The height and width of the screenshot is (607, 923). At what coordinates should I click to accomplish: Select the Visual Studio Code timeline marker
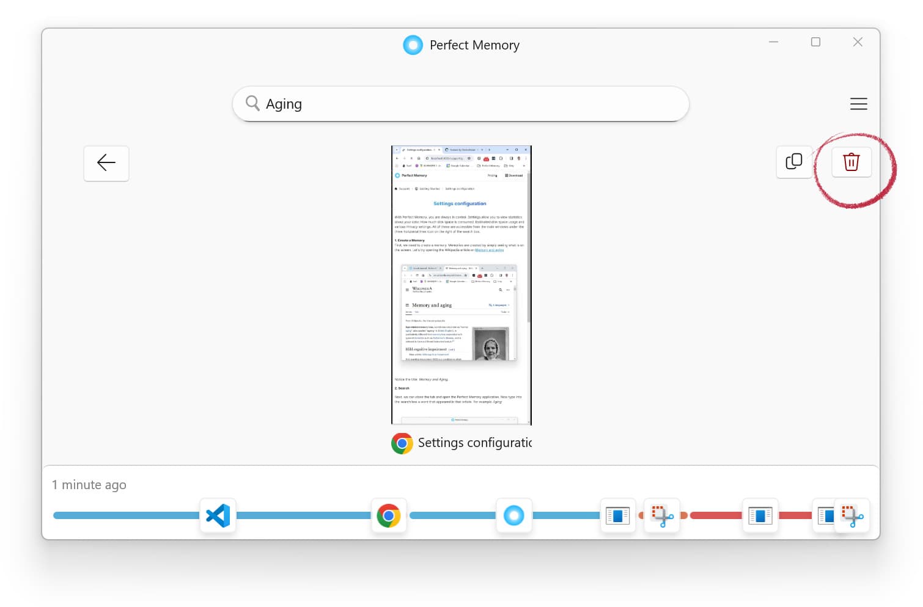218,515
